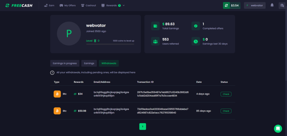Click the 85 days ago date
Viewport: 287px width, 136px height.
tap(203, 111)
